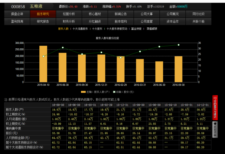Click the 股东人数 sub-navigation link
Image resolution: width=225 pixels, height=154 pixels.
pyautogui.click(x=63, y=29)
